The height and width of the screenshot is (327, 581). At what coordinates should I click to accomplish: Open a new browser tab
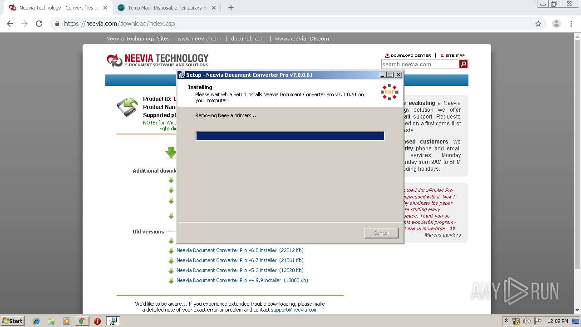point(231,8)
